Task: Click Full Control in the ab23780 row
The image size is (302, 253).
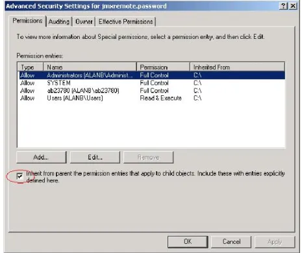Action: point(154,90)
